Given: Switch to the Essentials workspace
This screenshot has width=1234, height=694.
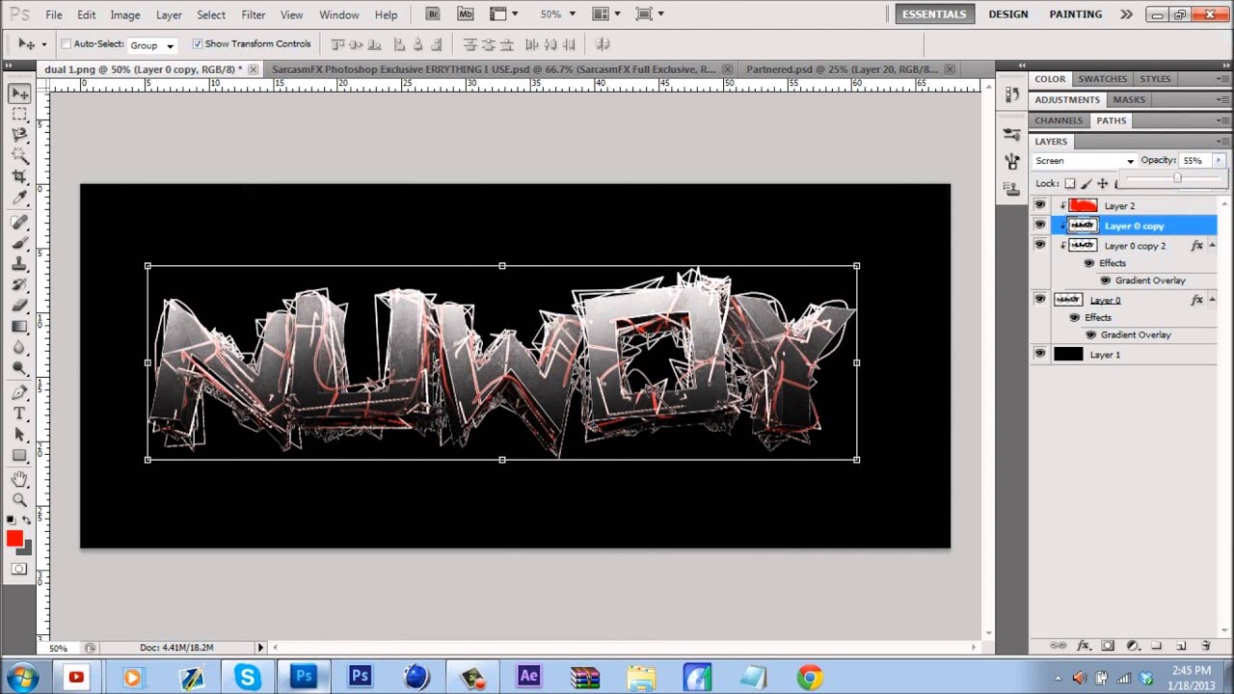Looking at the screenshot, I should [x=934, y=14].
